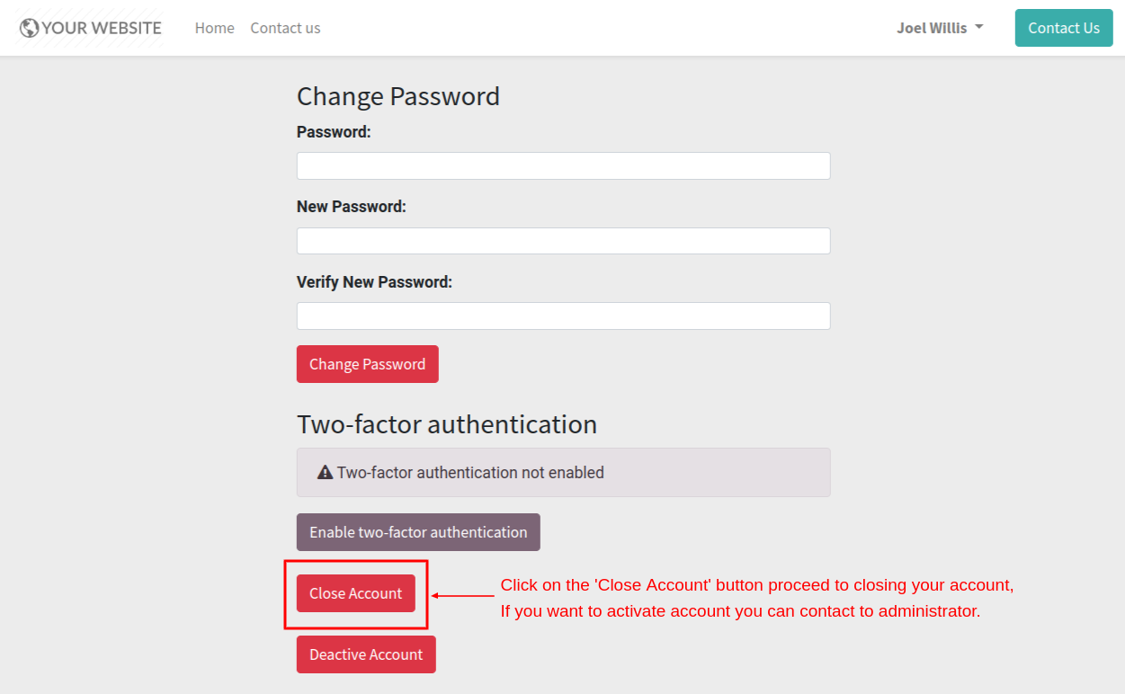Click the Close Account button

point(356,593)
